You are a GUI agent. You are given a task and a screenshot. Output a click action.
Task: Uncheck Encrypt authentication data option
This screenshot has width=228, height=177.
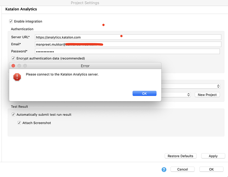point(13,58)
